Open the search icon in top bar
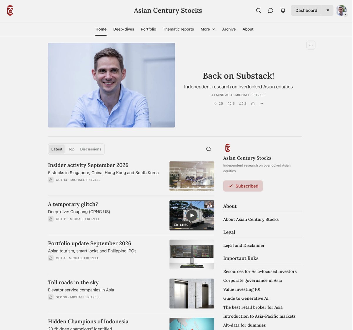The image size is (353, 330). point(258,10)
